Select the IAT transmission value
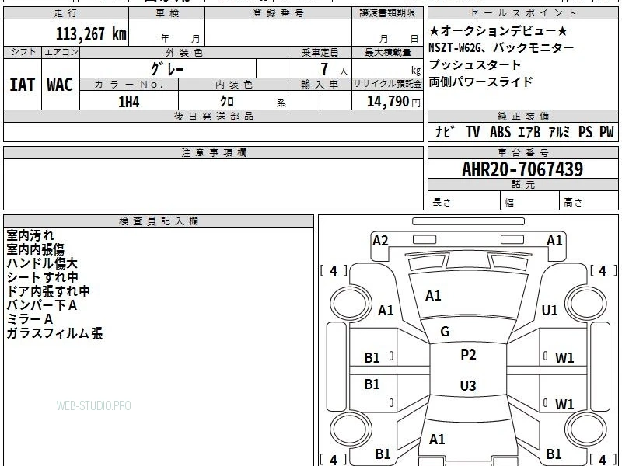The height and width of the screenshot is (466, 622). 23,85
